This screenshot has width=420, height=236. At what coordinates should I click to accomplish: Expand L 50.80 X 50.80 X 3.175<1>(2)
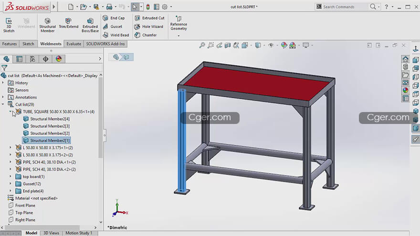pyautogui.click(x=10, y=147)
